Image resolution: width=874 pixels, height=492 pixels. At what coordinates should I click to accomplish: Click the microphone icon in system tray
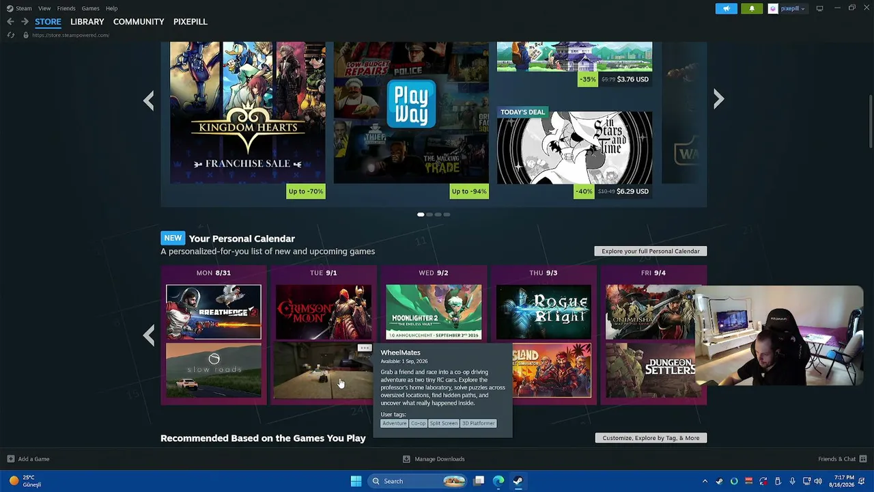click(792, 481)
